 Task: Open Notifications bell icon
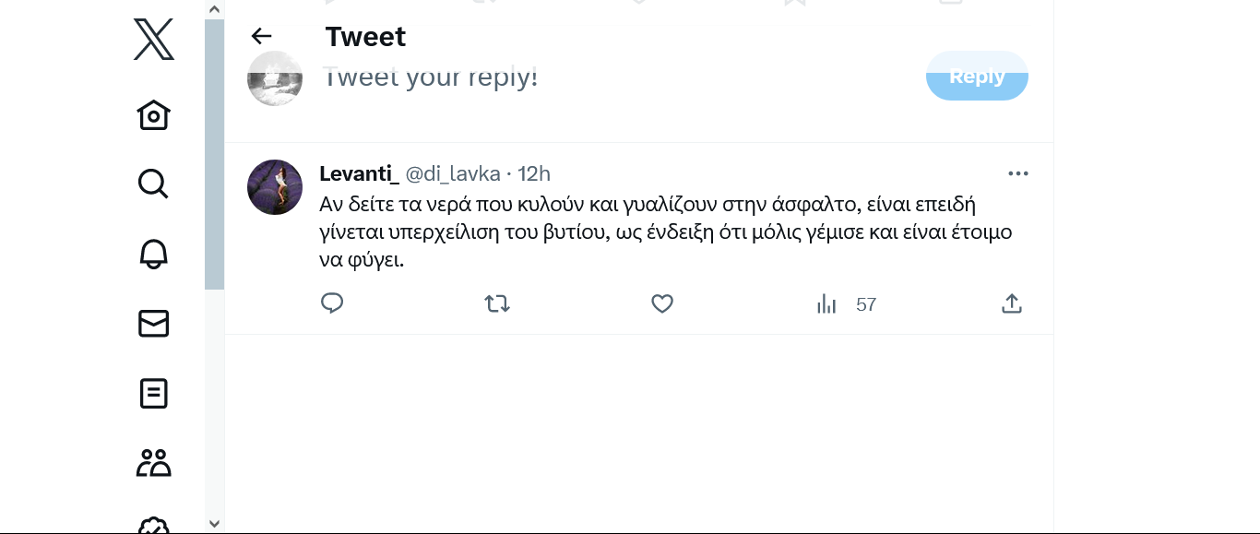point(153,254)
